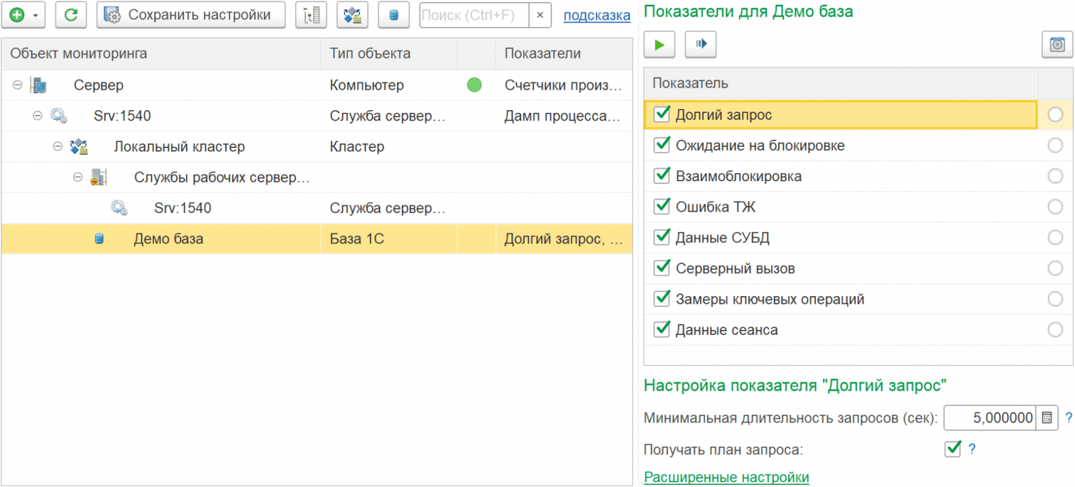Click the tree levels icon toolbar button

coord(311,15)
